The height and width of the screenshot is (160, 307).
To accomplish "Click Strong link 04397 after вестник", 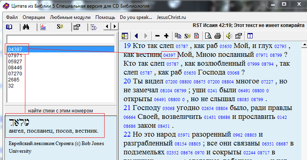I will [x=169, y=55].
